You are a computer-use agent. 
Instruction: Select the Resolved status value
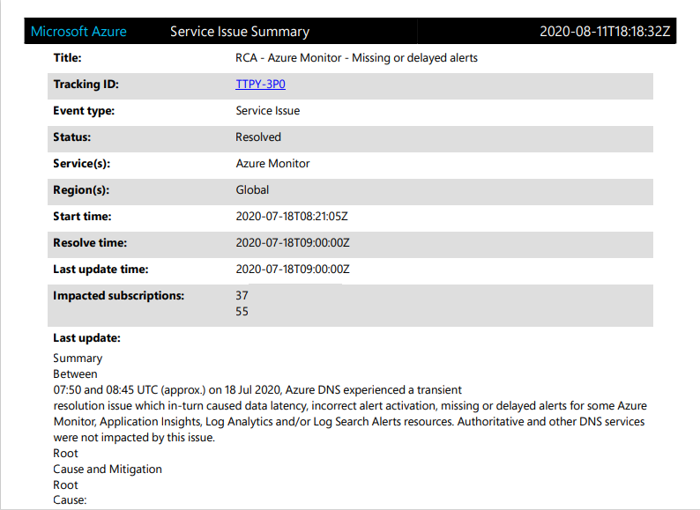tap(258, 137)
